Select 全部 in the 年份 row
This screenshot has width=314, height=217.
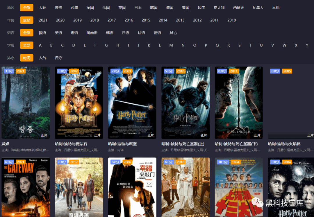point(27,20)
